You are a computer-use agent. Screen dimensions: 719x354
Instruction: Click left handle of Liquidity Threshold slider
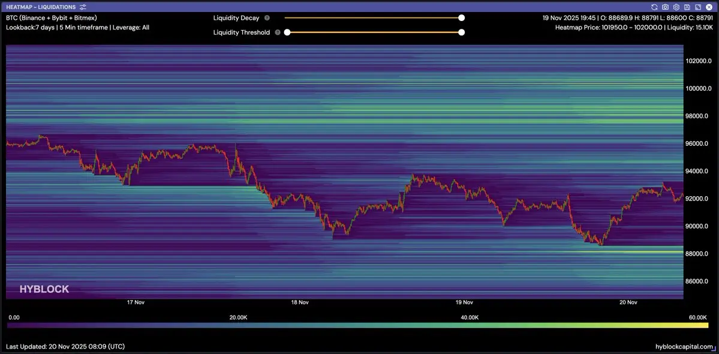[287, 32]
